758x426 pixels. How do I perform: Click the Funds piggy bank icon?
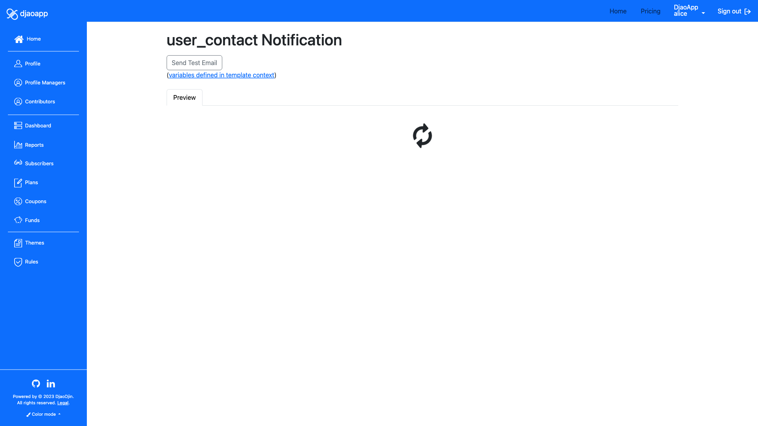point(18,220)
